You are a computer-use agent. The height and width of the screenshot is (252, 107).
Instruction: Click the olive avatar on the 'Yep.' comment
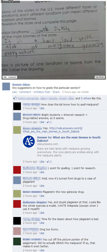tap(17, 130)
